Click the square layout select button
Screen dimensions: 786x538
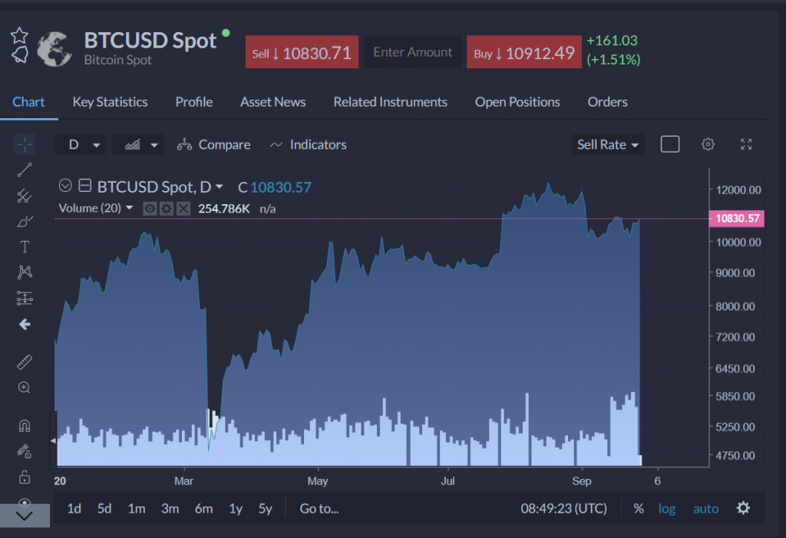pos(669,144)
